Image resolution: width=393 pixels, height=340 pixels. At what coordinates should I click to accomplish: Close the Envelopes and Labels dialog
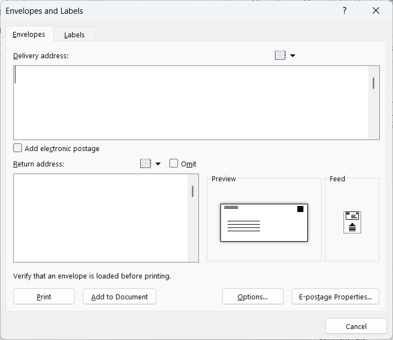[376, 10]
